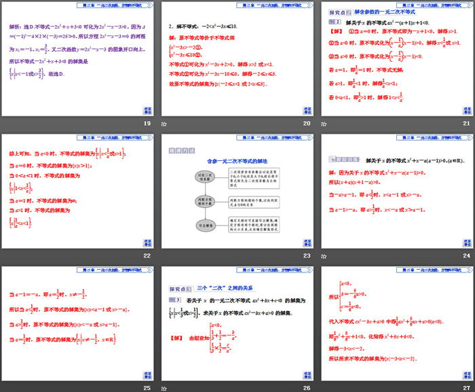
Task: Click the 探究点 3 label on slide 26
Action: tap(180, 289)
